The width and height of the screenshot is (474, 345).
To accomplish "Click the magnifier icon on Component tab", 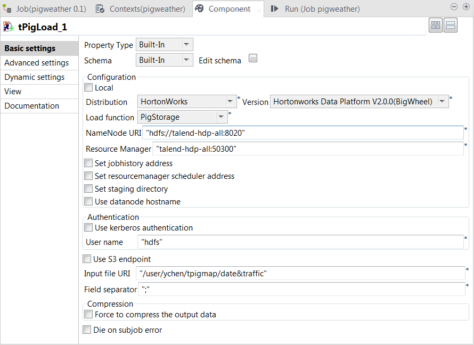I will coord(199,9).
